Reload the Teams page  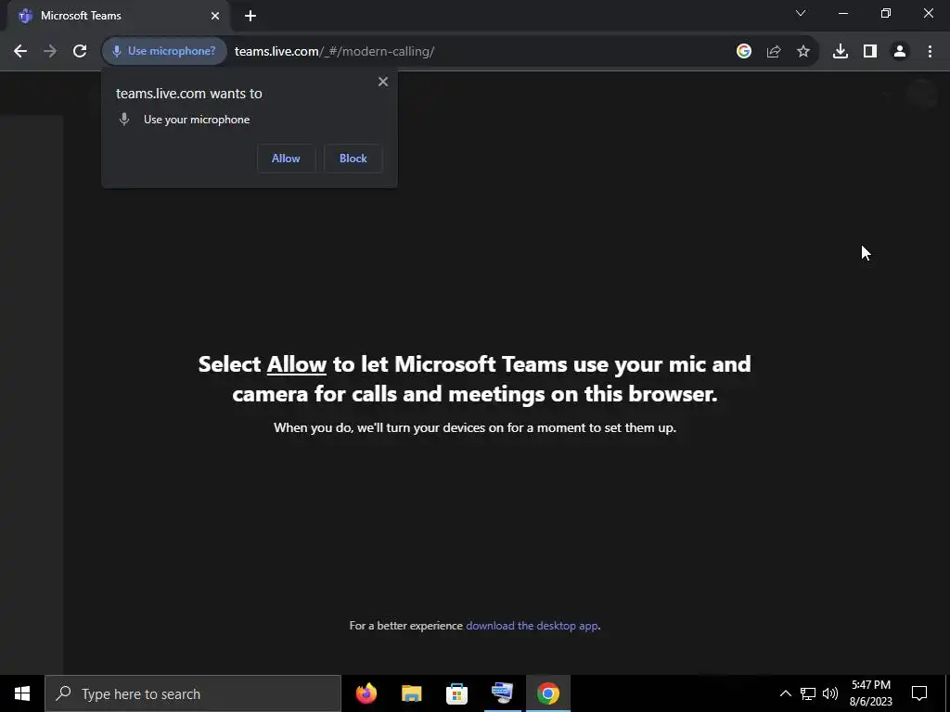80,52
